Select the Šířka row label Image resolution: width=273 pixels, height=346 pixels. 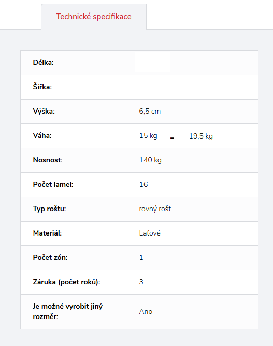point(42,87)
